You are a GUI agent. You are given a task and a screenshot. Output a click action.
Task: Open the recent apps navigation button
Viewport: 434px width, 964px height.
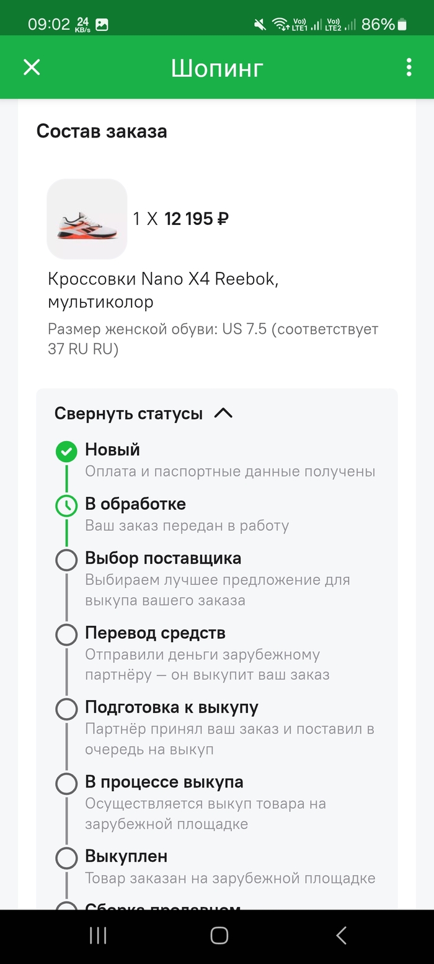[x=98, y=936]
